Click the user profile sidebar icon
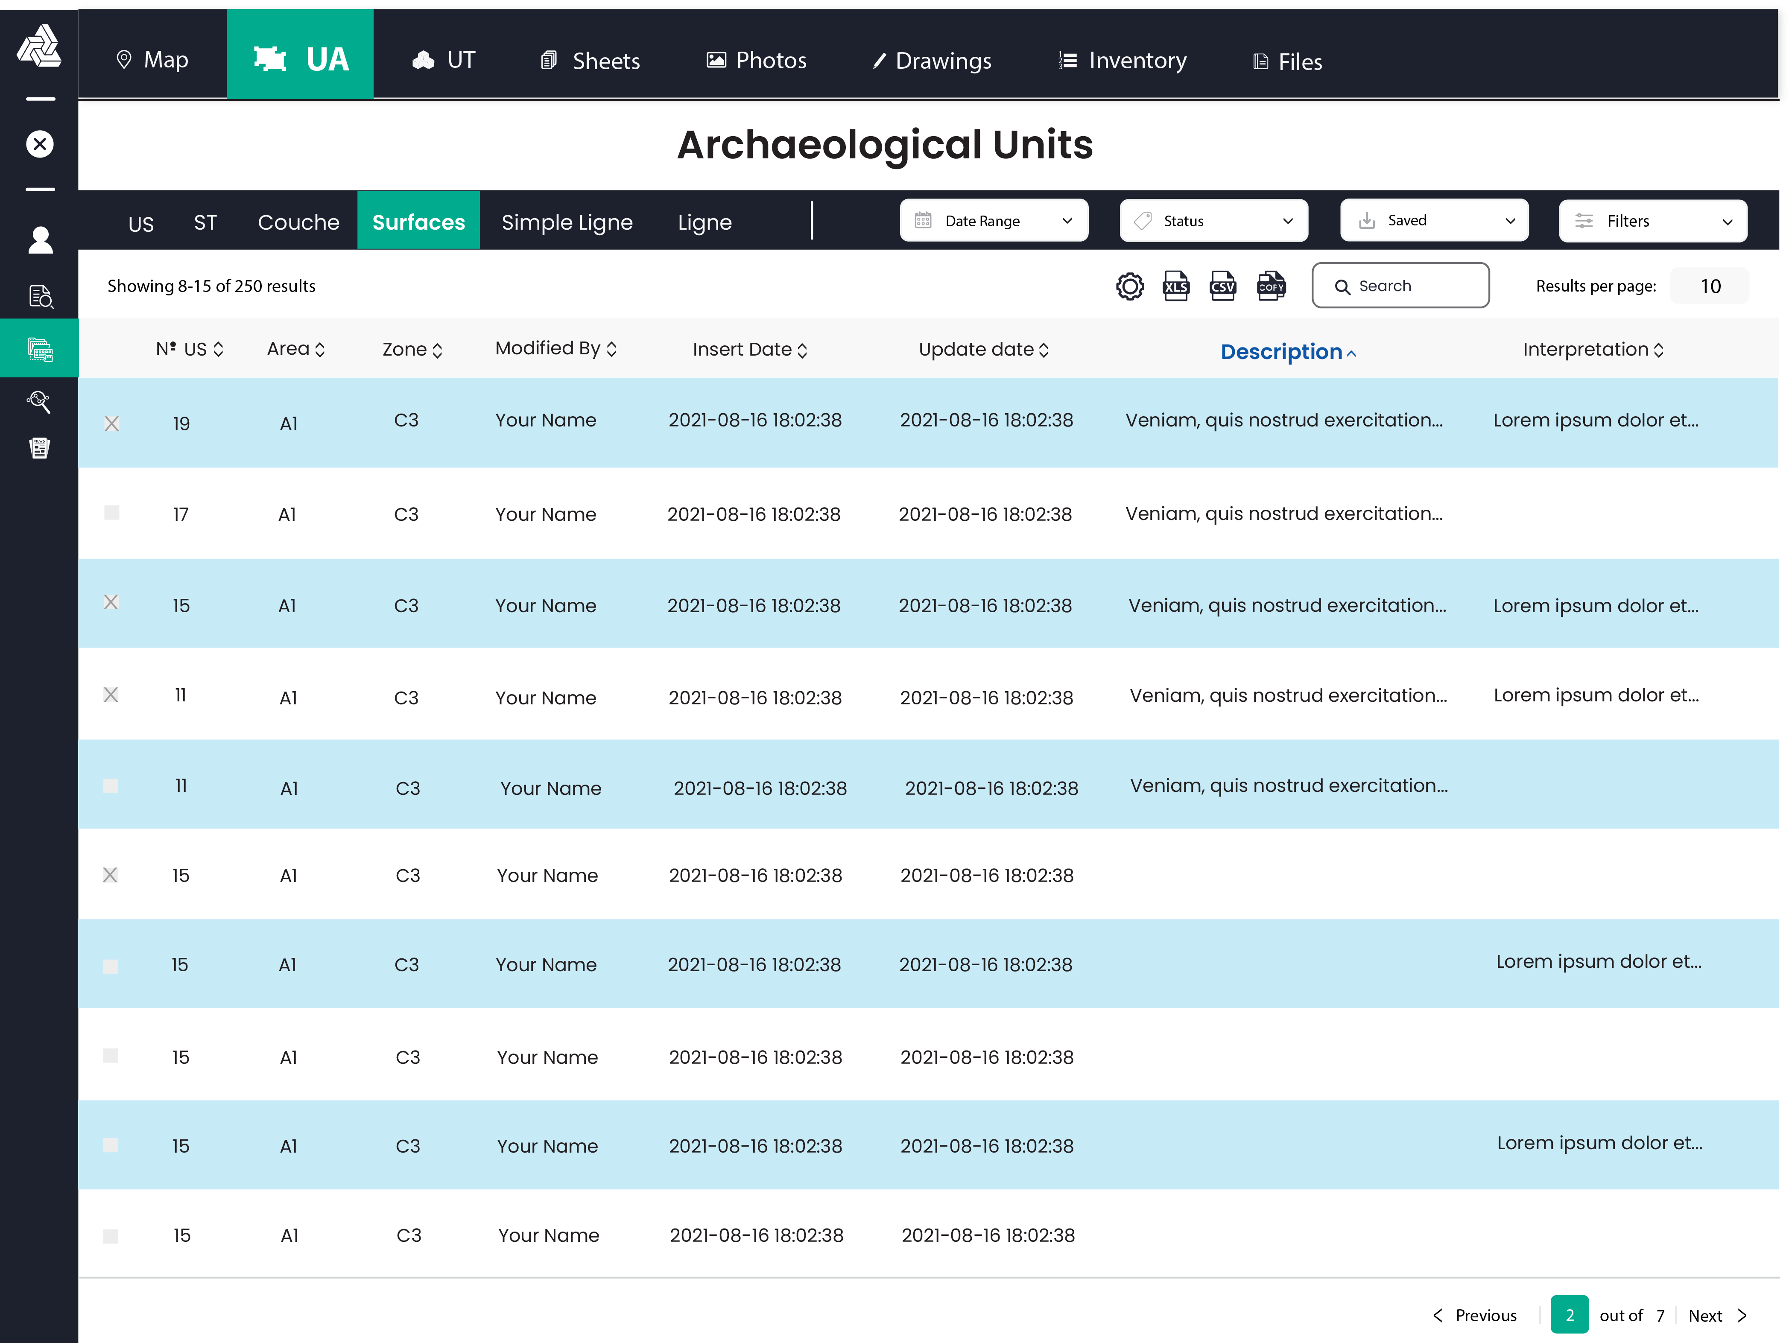The height and width of the screenshot is (1343, 1792). pos(40,240)
